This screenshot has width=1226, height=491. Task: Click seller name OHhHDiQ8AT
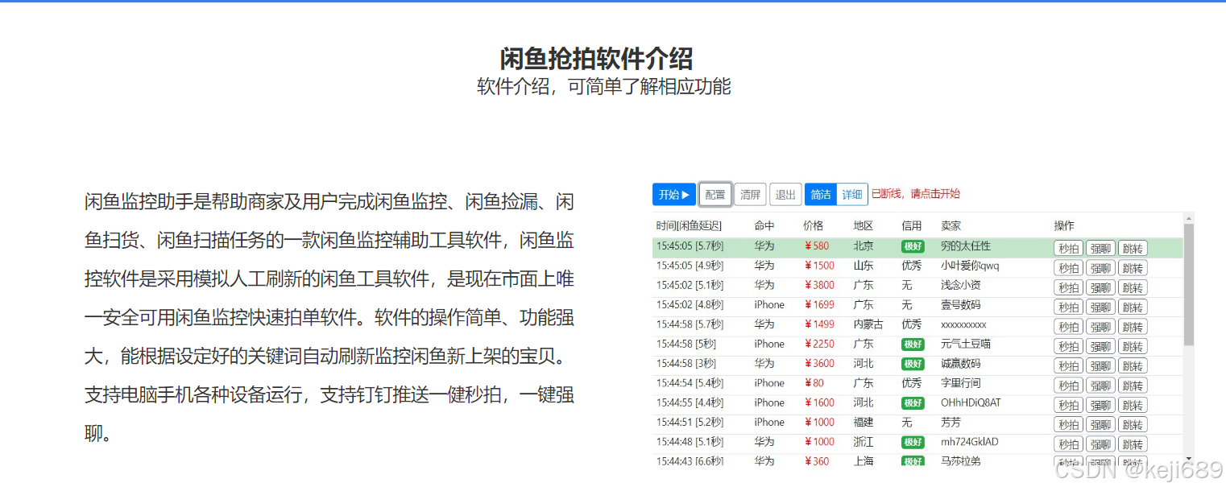[971, 402]
